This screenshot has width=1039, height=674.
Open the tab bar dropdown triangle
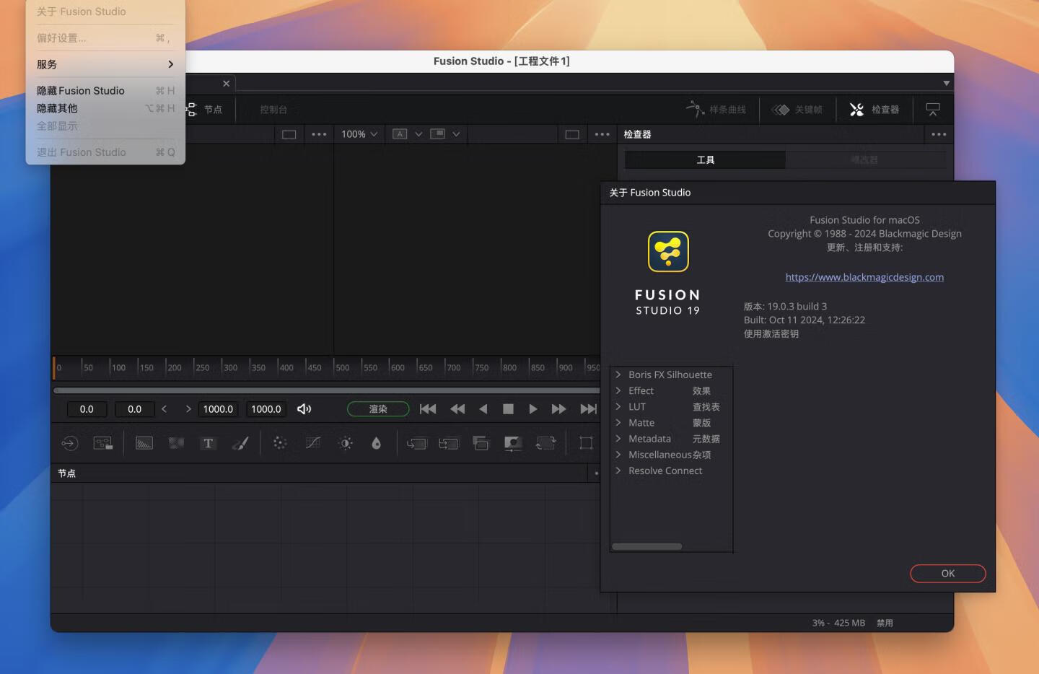click(946, 84)
